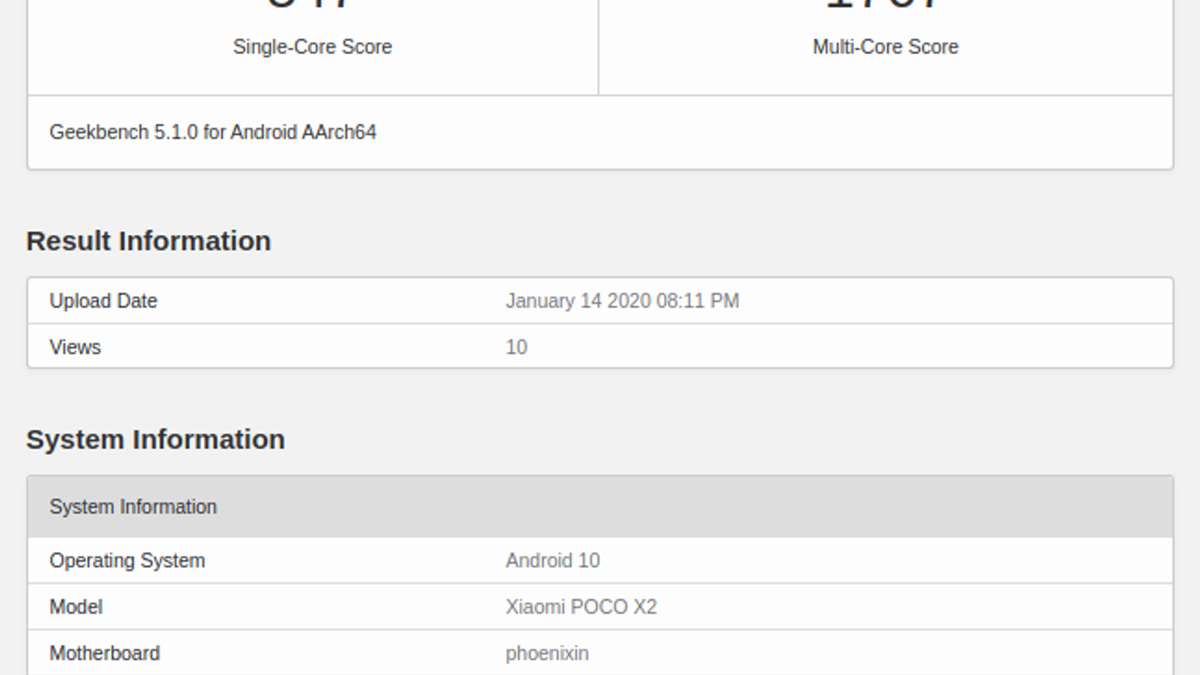Click the Model row label

tap(76, 607)
